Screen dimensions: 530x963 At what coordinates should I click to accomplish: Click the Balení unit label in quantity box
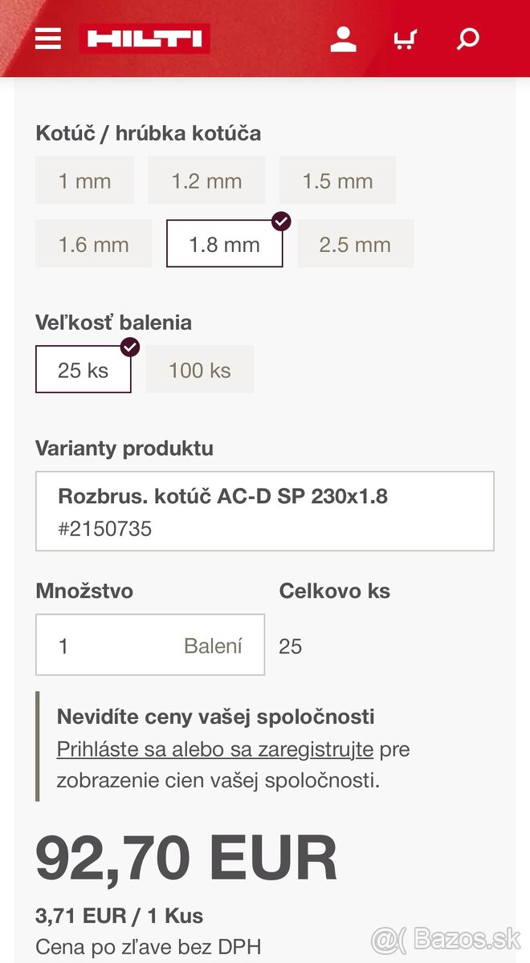213,645
